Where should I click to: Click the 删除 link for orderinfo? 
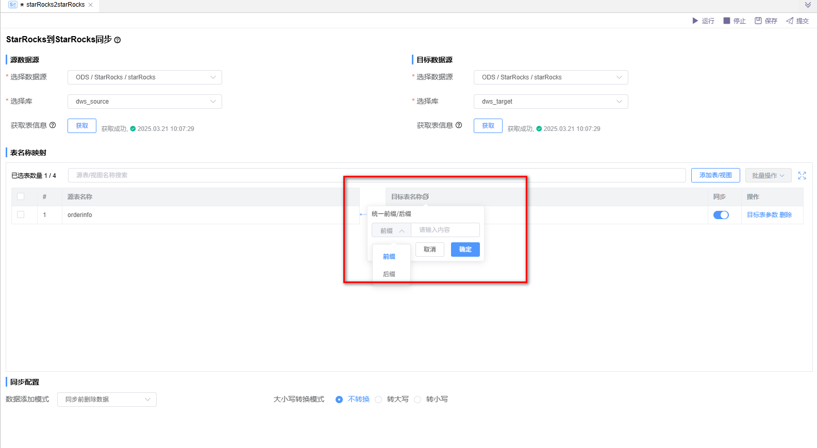click(786, 215)
